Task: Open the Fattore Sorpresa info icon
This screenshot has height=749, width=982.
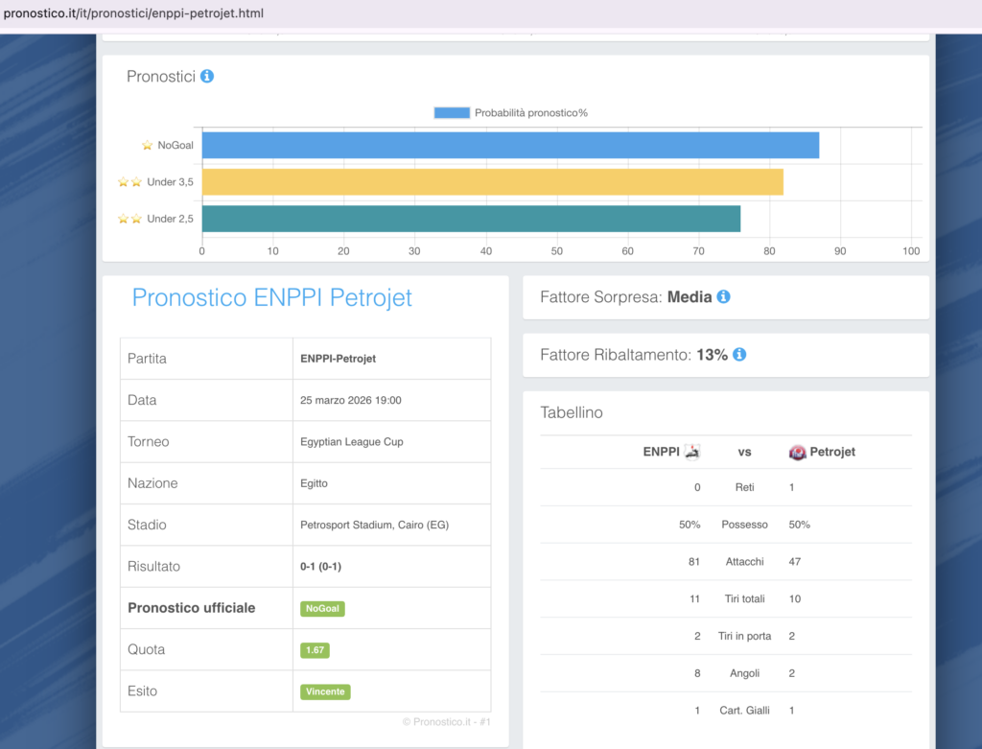Action: tap(724, 297)
